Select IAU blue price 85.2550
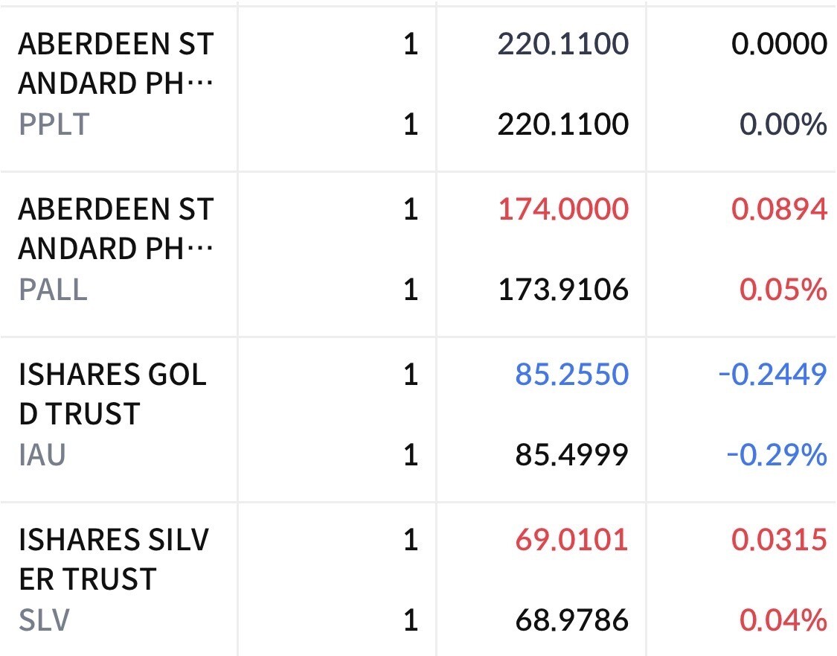837x656 pixels. 571,374
